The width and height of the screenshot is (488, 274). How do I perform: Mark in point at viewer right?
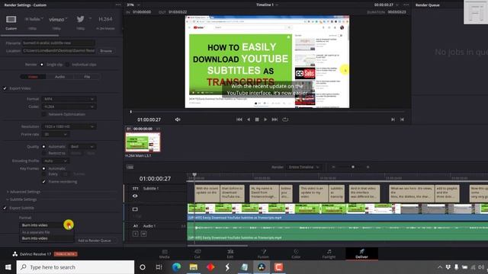(x=393, y=119)
